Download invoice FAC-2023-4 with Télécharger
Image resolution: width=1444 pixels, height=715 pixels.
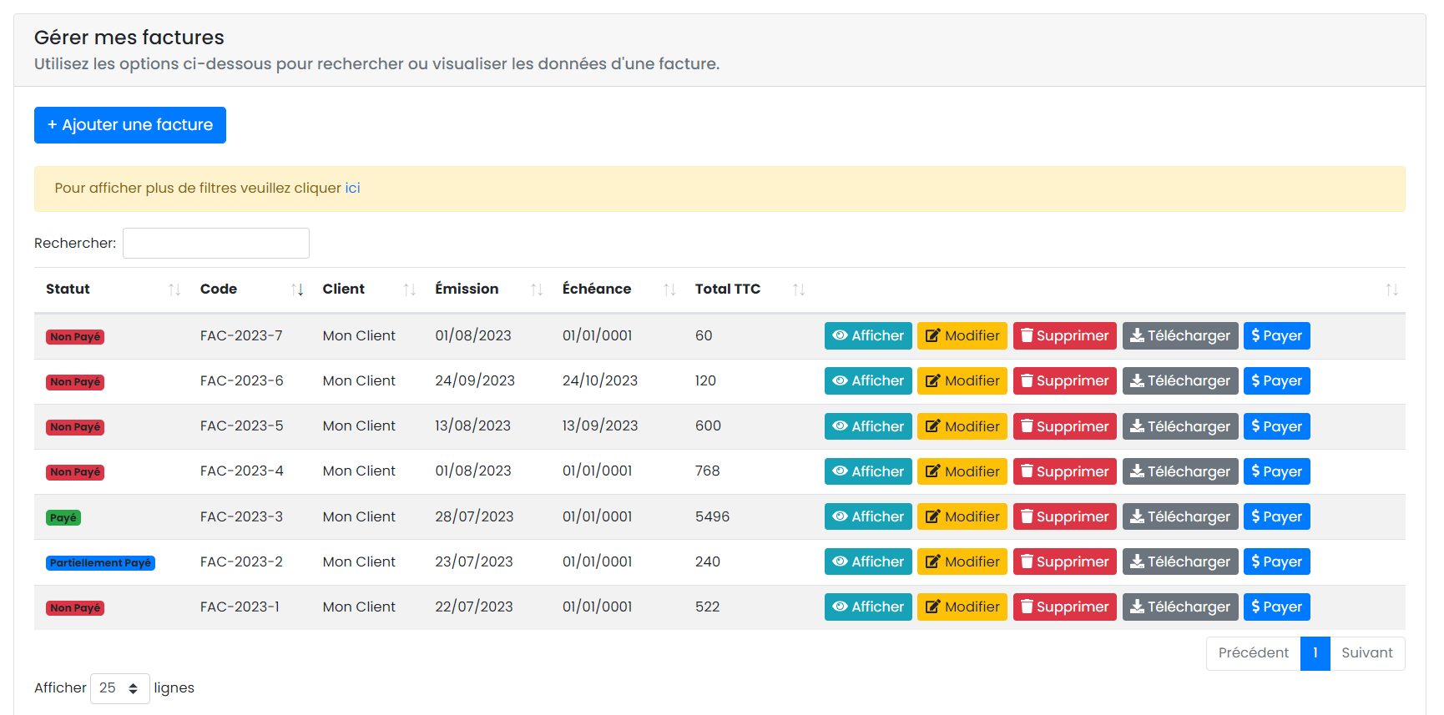coord(1179,471)
